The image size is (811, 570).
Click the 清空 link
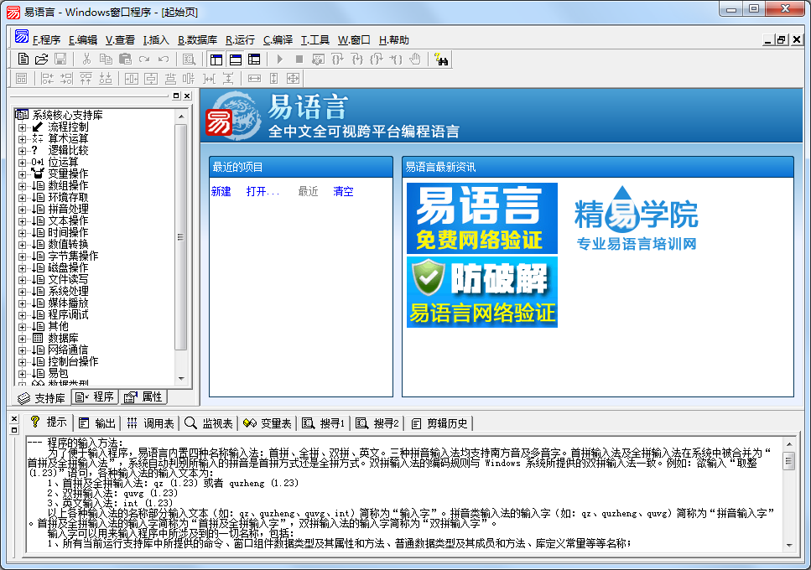pyautogui.click(x=343, y=192)
